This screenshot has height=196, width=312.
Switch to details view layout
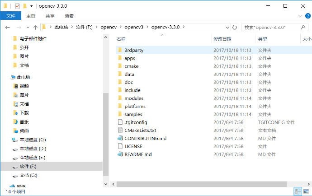[x=298, y=191]
